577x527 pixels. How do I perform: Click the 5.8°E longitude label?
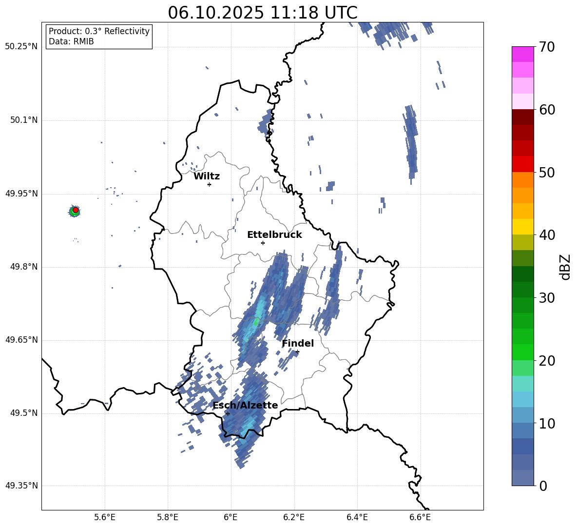(168, 517)
